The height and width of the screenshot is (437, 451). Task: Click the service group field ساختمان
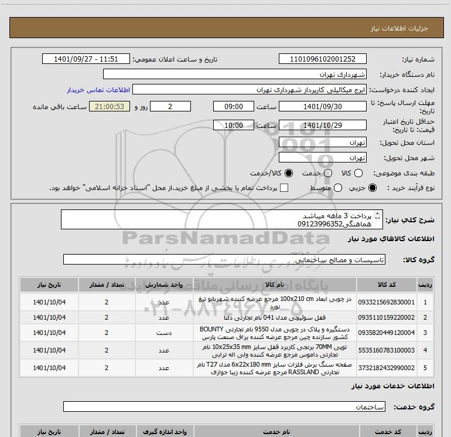click(x=224, y=406)
